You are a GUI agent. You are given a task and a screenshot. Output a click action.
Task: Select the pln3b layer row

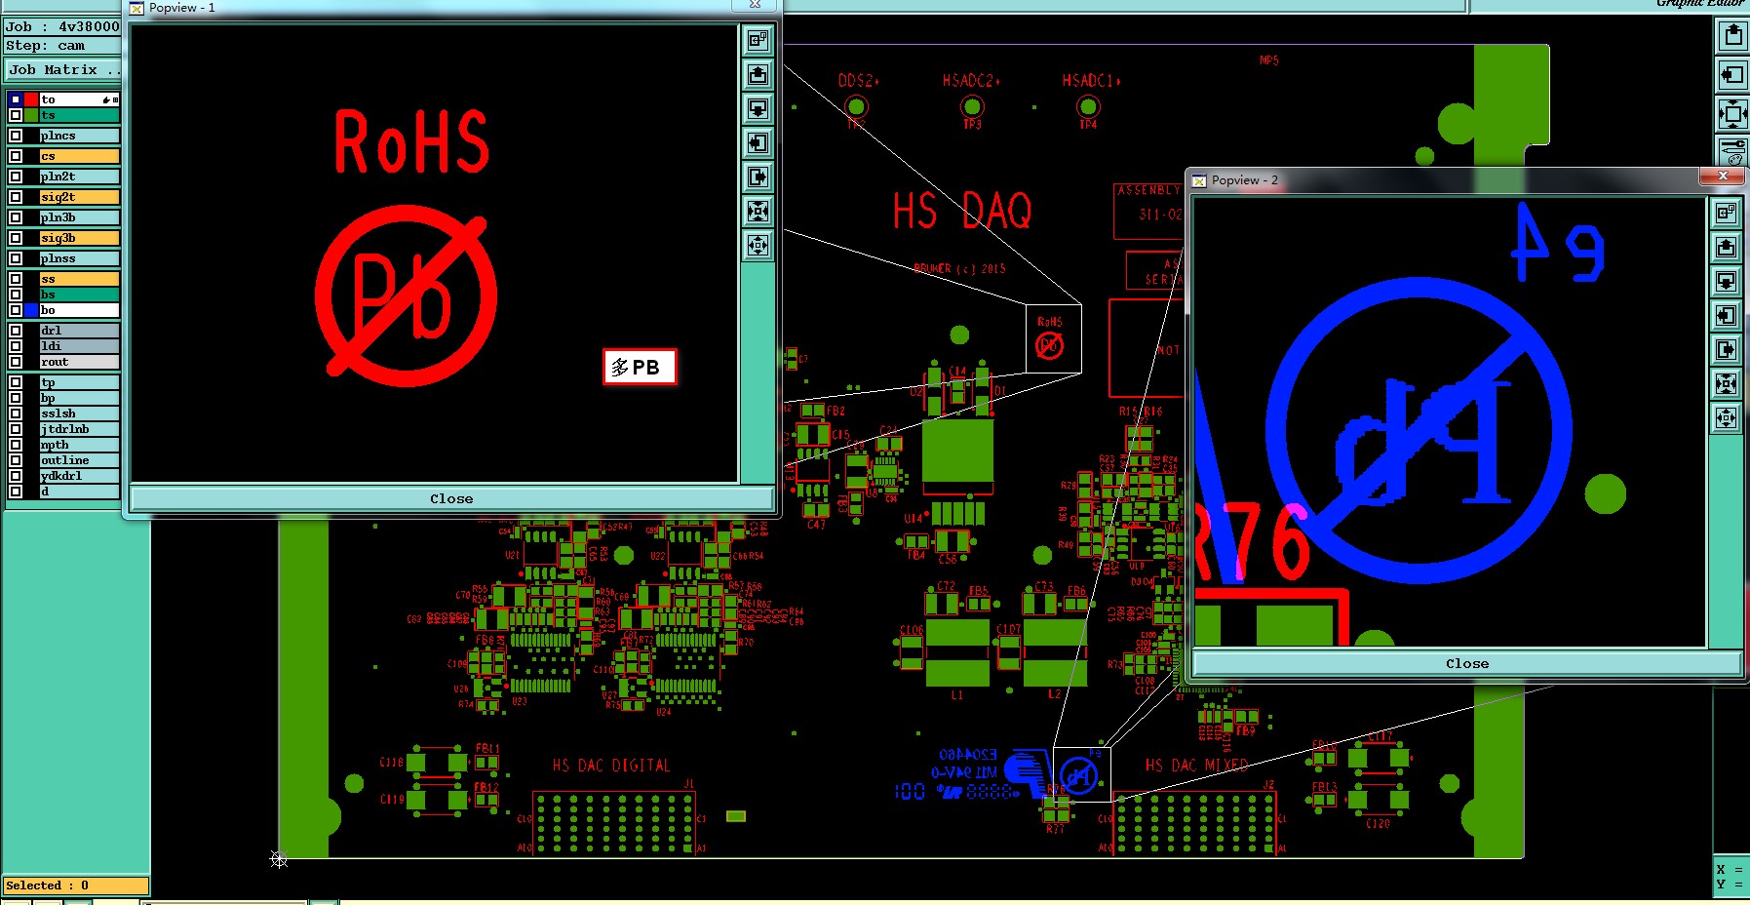[79, 217]
